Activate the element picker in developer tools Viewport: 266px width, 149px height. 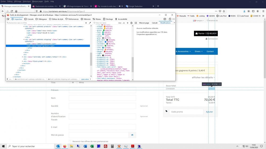[8, 19]
